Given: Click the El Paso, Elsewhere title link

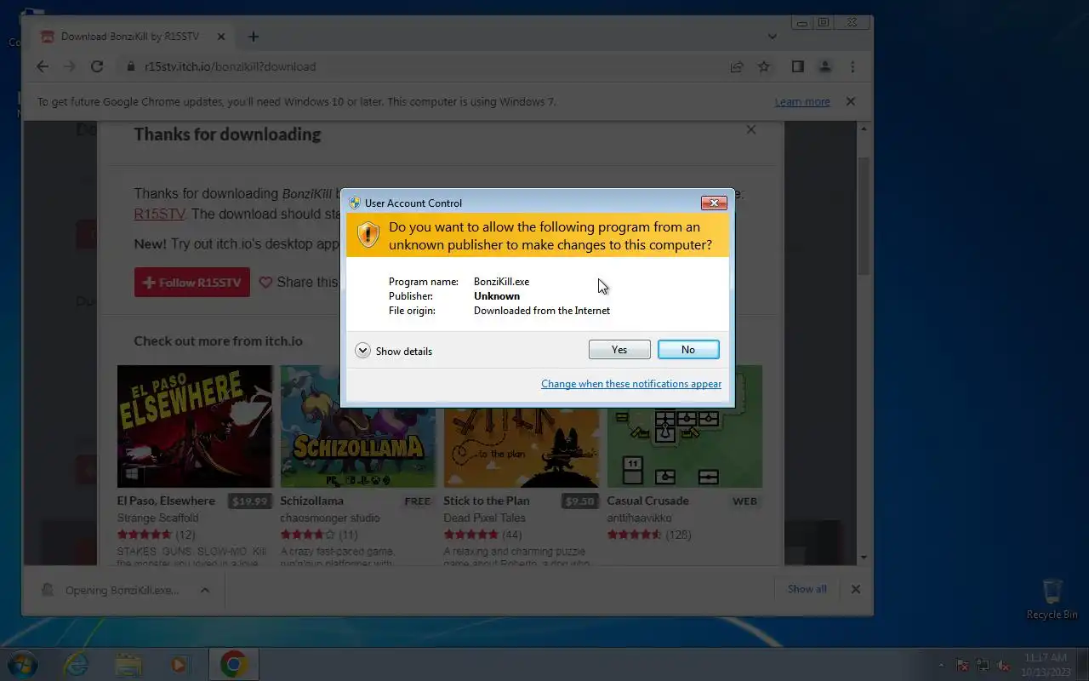Looking at the screenshot, I should [x=166, y=501].
